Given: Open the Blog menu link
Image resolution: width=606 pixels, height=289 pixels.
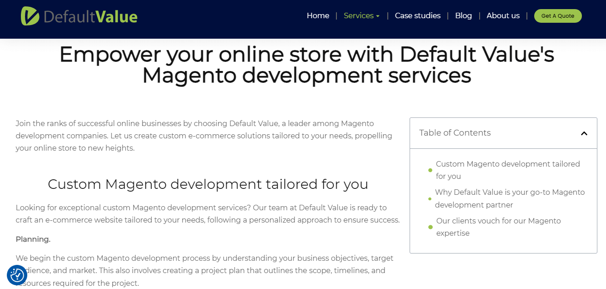Looking at the screenshot, I should (x=463, y=16).
